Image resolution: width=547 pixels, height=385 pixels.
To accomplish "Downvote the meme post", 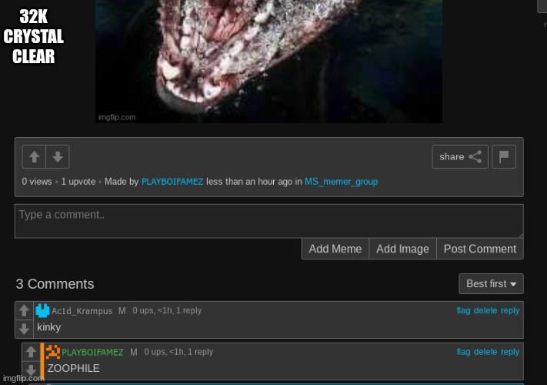I will click(58, 157).
